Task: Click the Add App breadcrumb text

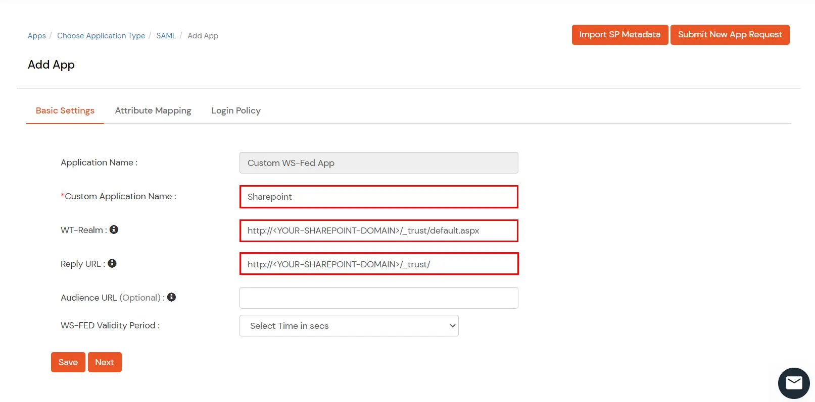Action: [x=203, y=36]
